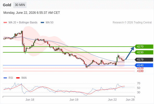Click the 4230 resistance price tag
Viewport: 154px width, 104px height.
pos(144,52)
